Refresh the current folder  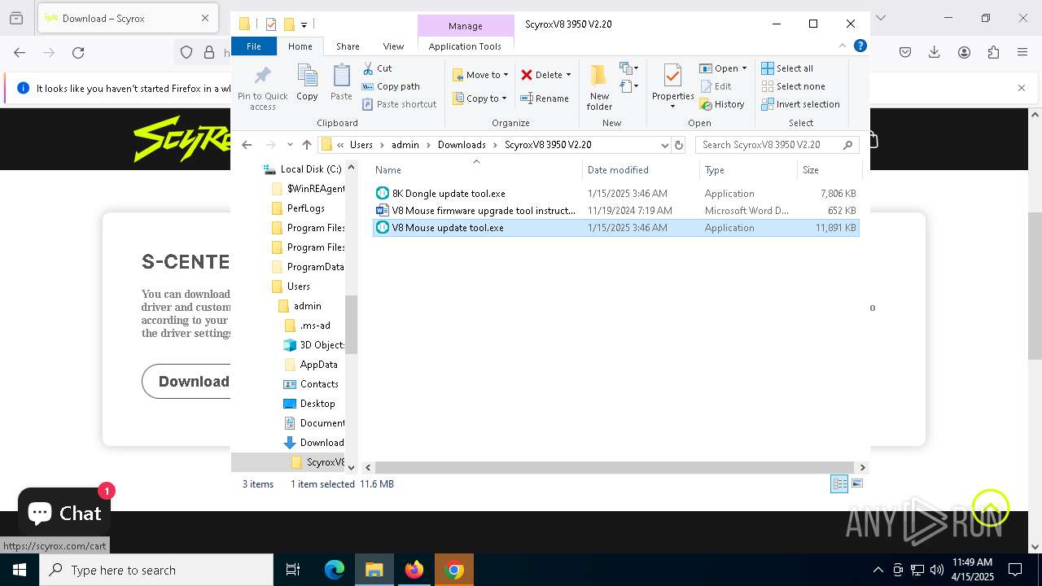click(679, 145)
